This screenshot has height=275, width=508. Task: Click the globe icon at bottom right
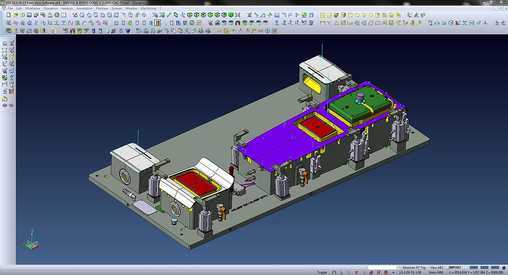504,268
